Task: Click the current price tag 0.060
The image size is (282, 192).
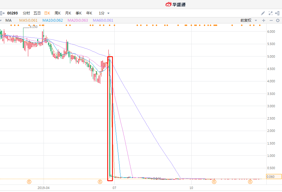Action: [x=274, y=177]
